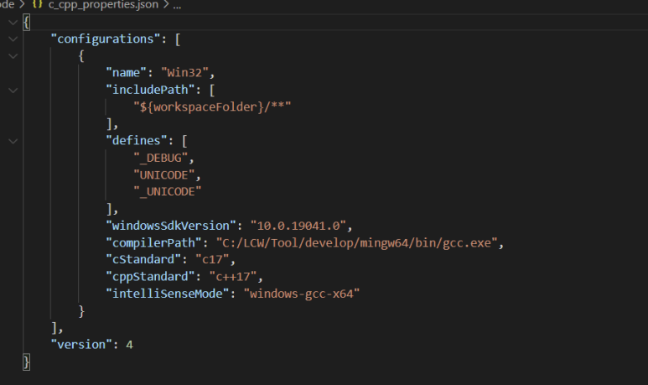Click the JSON braces icon in breadcrumb
The width and height of the screenshot is (648, 385).
click(37, 4)
